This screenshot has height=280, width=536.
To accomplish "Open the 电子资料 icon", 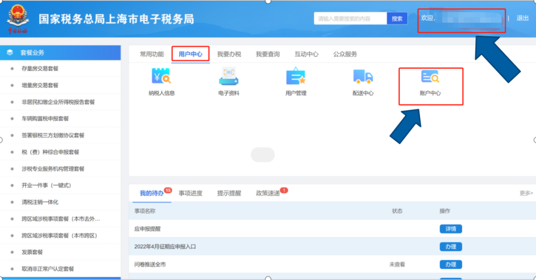I will pyautogui.click(x=228, y=76).
